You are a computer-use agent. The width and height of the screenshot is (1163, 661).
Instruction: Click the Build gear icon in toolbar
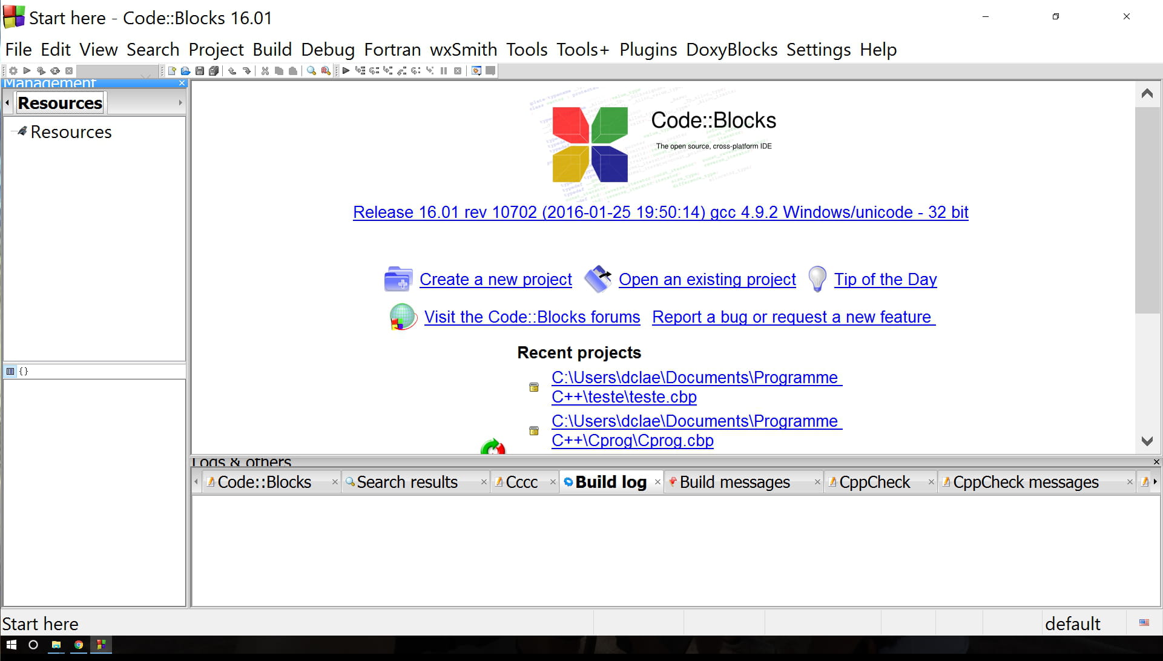[x=13, y=71]
